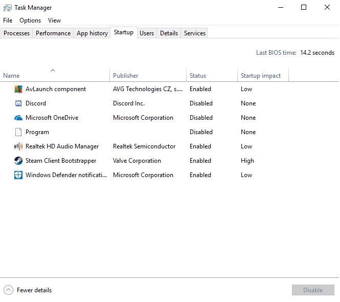Click the Microsoft OneDrive cloud icon
340x302 pixels.
tap(18, 118)
